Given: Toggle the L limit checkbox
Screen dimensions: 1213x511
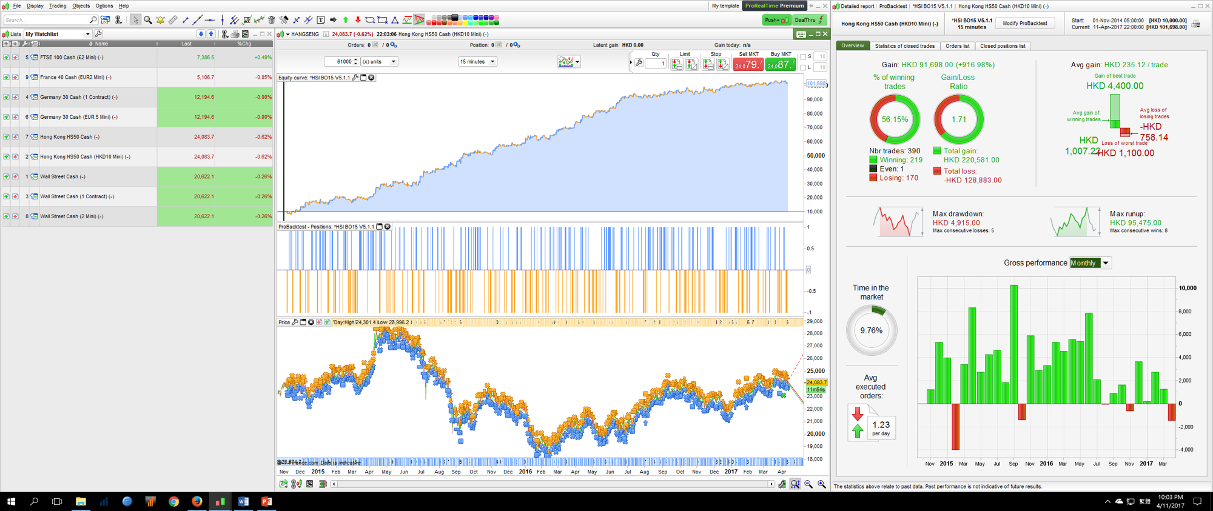Looking at the screenshot, I should tap(803, 67).
